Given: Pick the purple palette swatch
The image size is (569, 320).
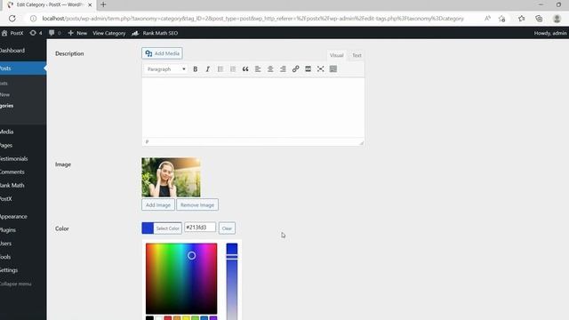Looking at the screenshot, I should tap(213, 318).
